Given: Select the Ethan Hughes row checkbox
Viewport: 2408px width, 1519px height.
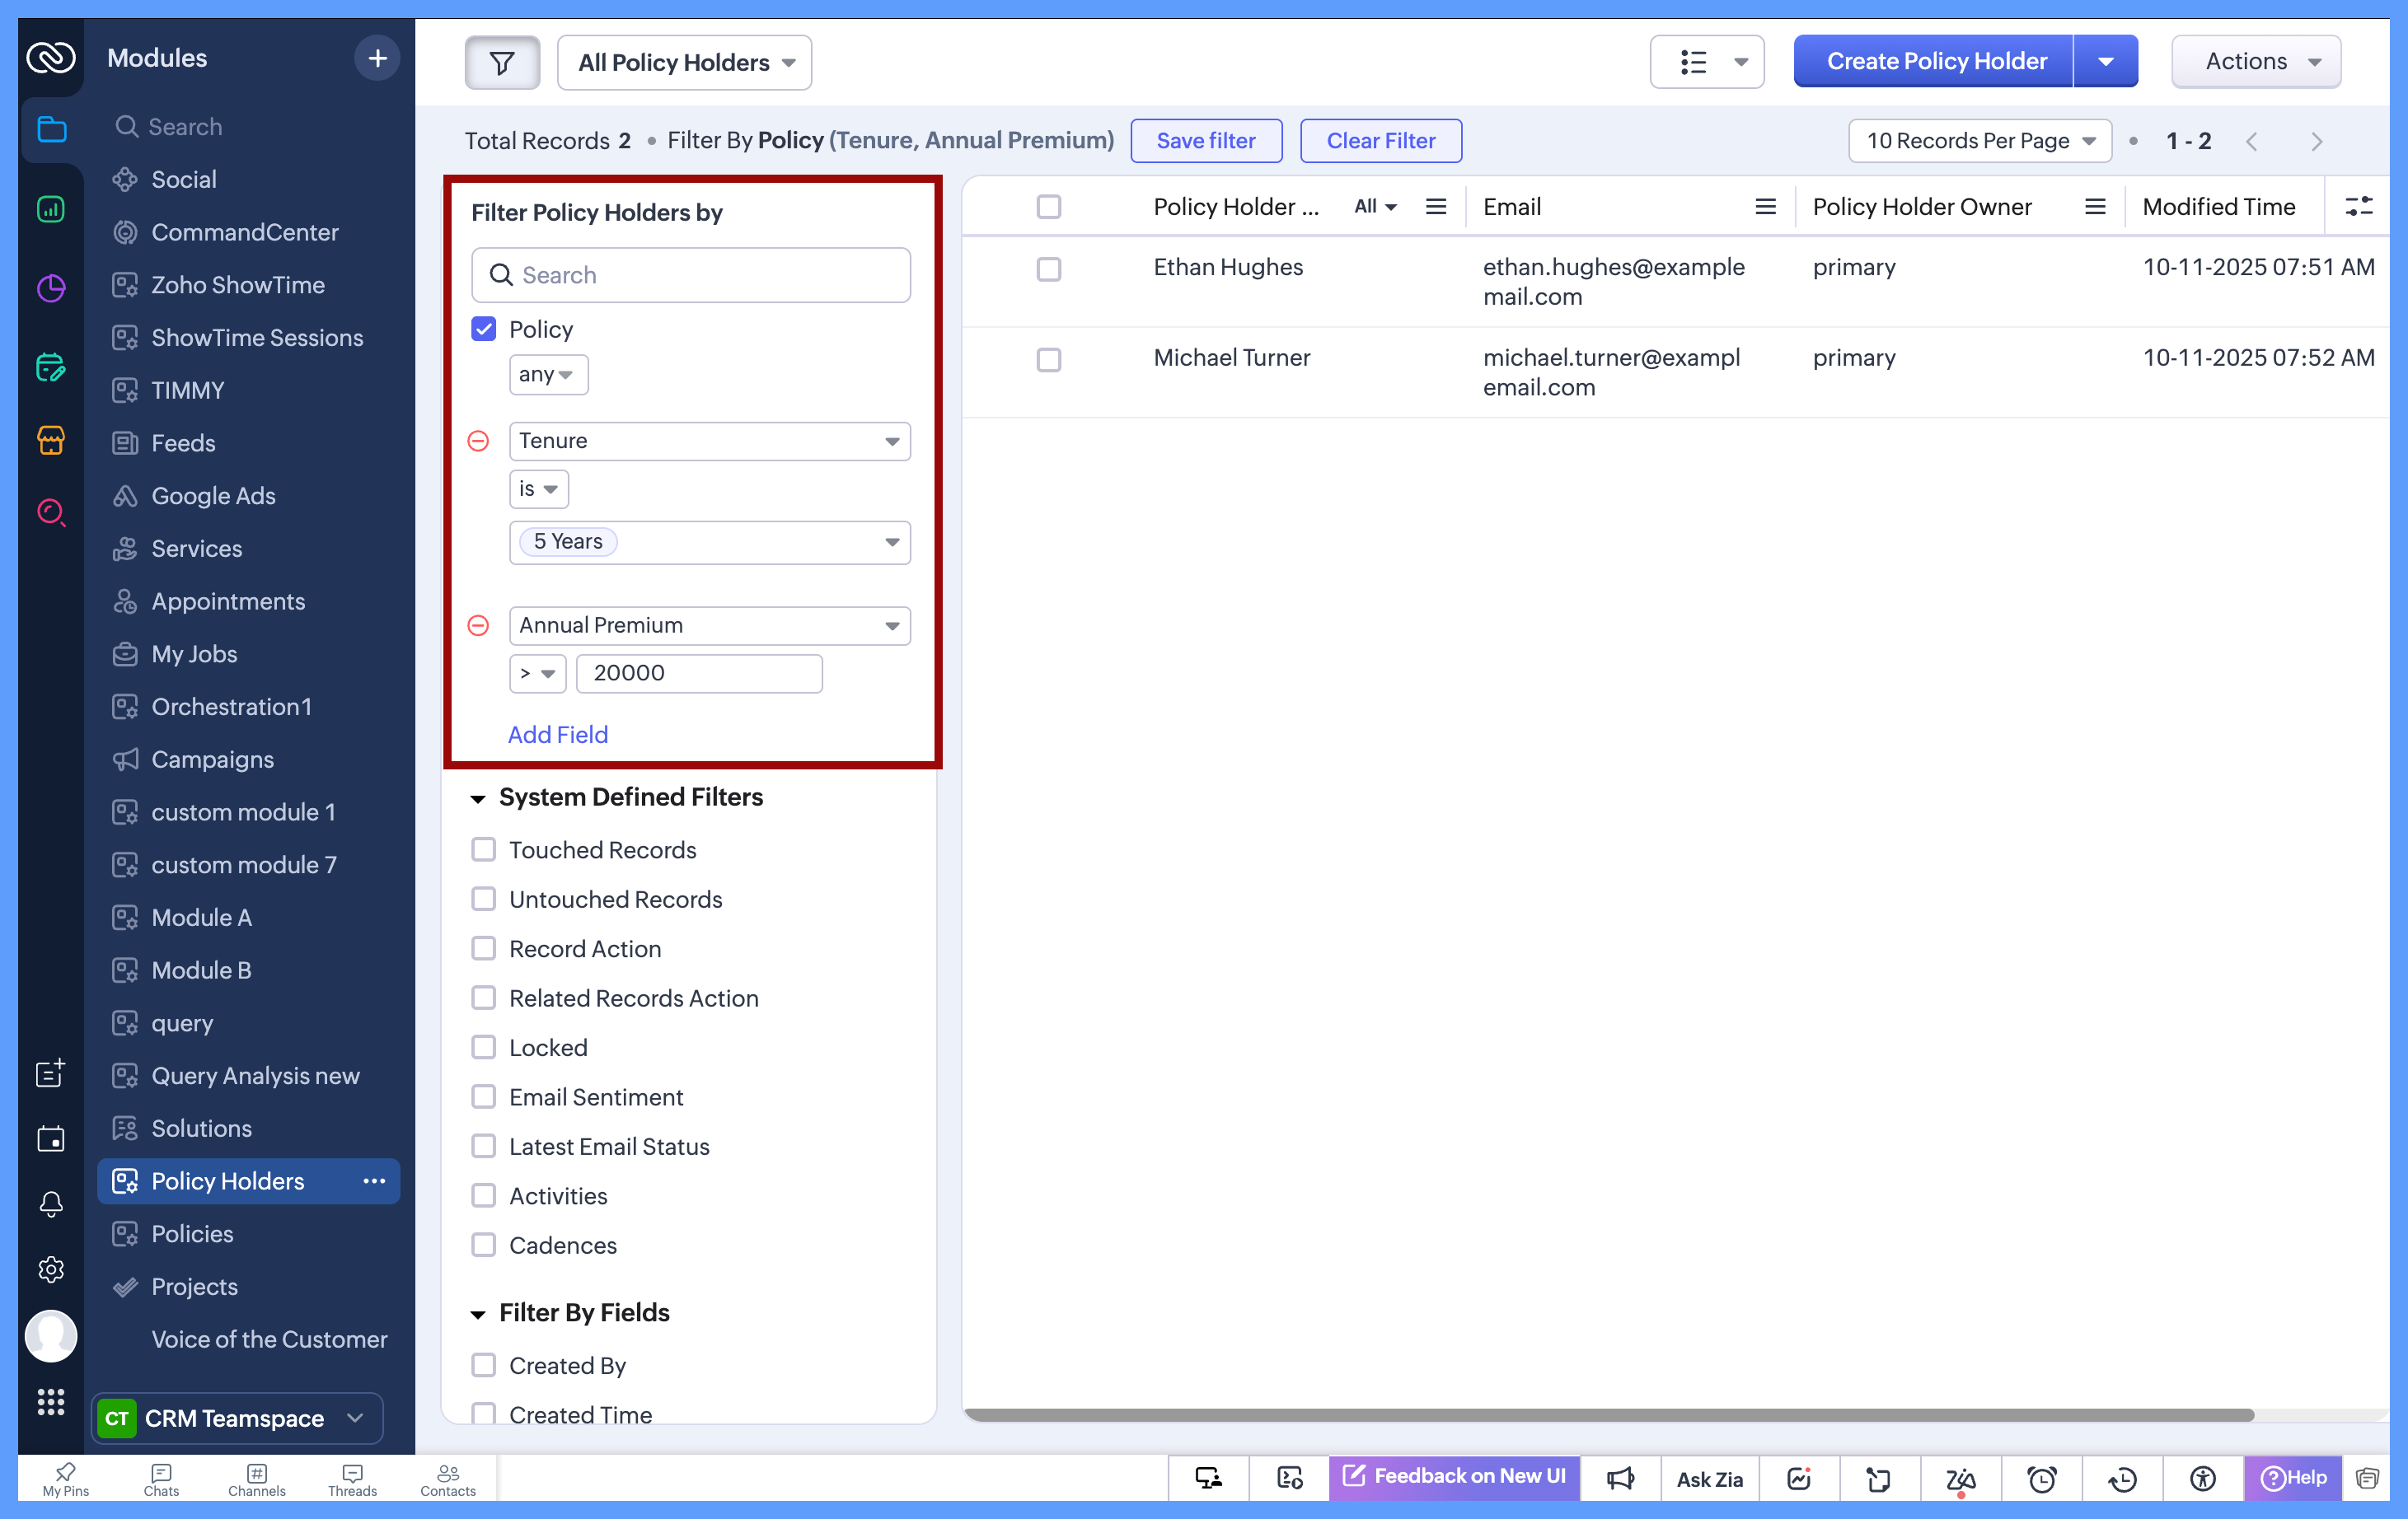Looking at the screenshot, I should (x=1048, y=269).
